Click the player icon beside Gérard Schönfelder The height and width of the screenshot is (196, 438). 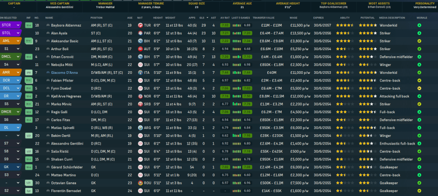[48, 167]
